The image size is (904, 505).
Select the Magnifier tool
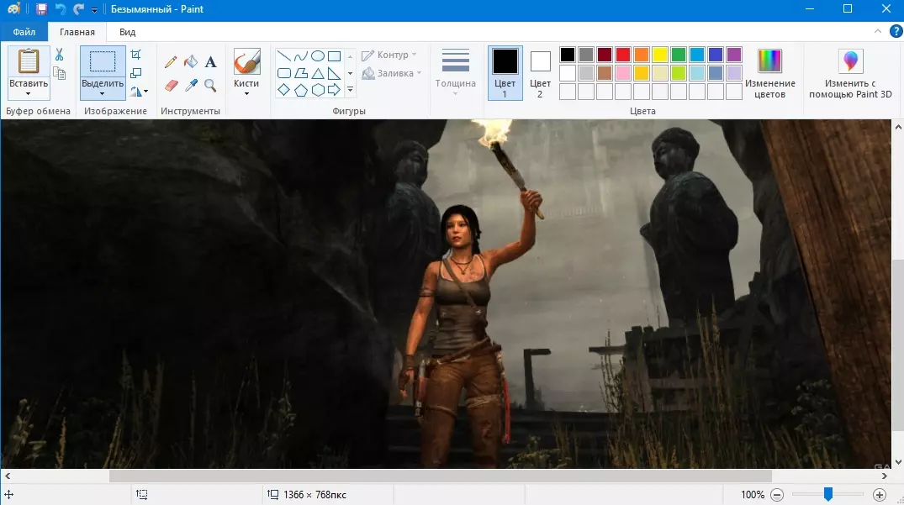click(x=211, y=85)
